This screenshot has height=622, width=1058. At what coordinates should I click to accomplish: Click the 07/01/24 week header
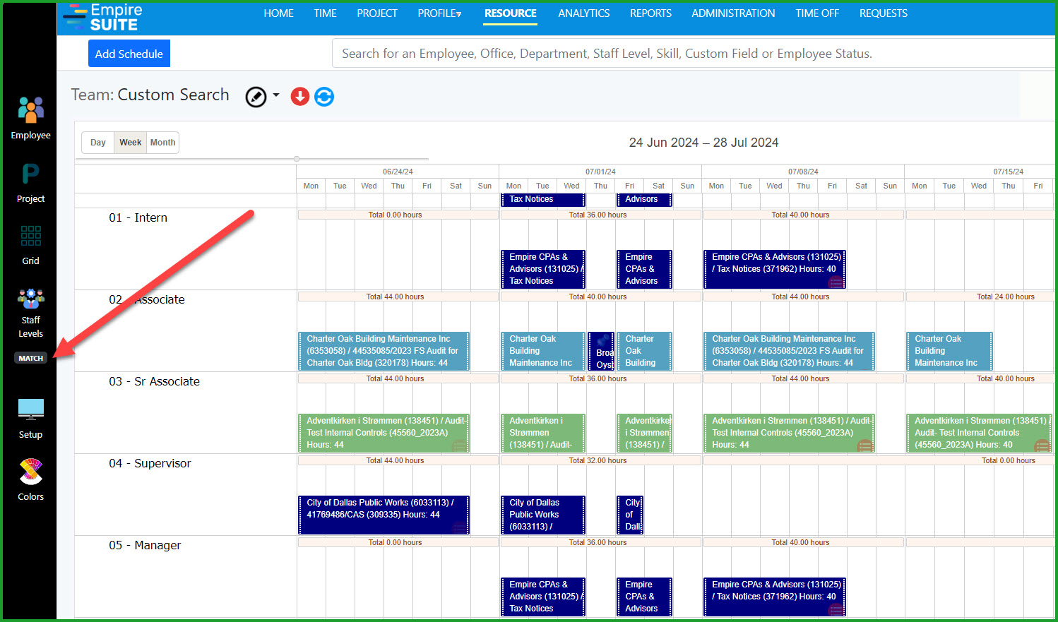(x=600, y=172)
